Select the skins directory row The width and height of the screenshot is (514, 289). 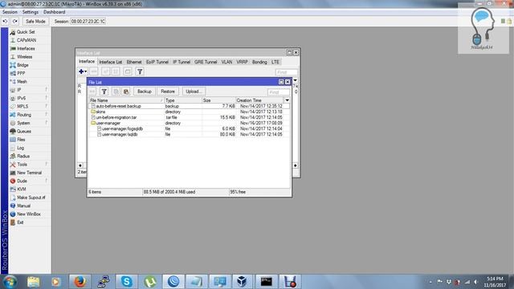pyautogui.click(x=189, y=112)
